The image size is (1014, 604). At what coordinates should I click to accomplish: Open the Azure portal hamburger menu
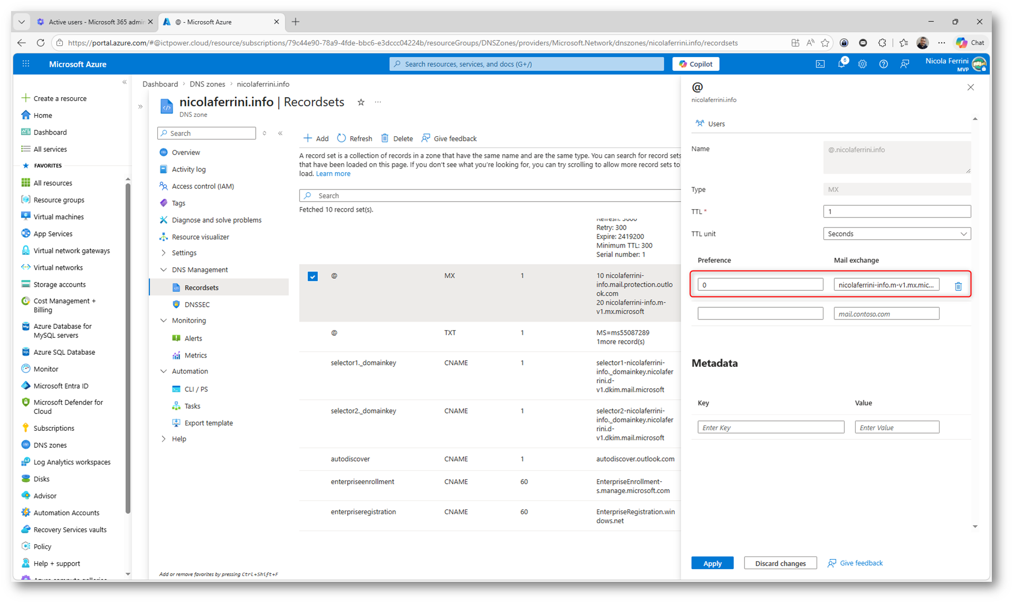(x=26, y=64)
